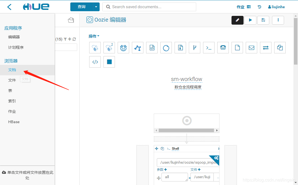Click the workflow start node circle
The width and height of the screenshot is (298, 185).
(187, 120)
